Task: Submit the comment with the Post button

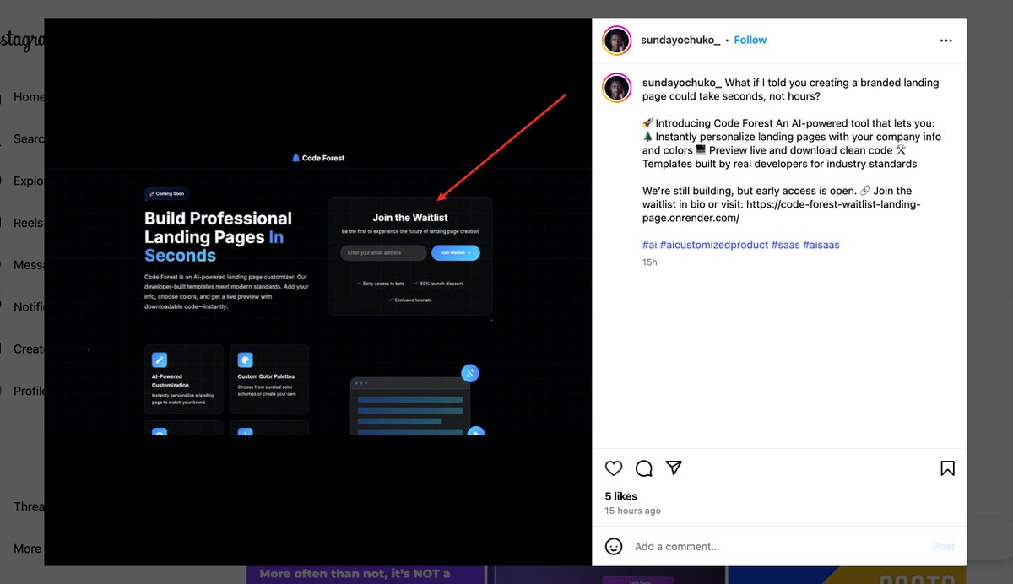Action: coord(944,546)
